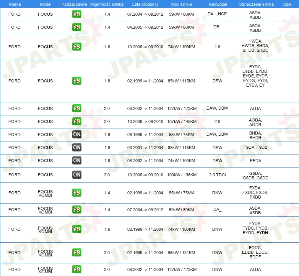Select the G6DA, G6DB, G6DD engine codes
The image size is (299, 276).
[255, 176]
